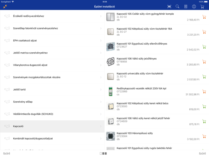The width and height of the screenshot is (209, 157).
Task: Click category icon beside Jelölő tartó
Action: click(x=7, y=89)
